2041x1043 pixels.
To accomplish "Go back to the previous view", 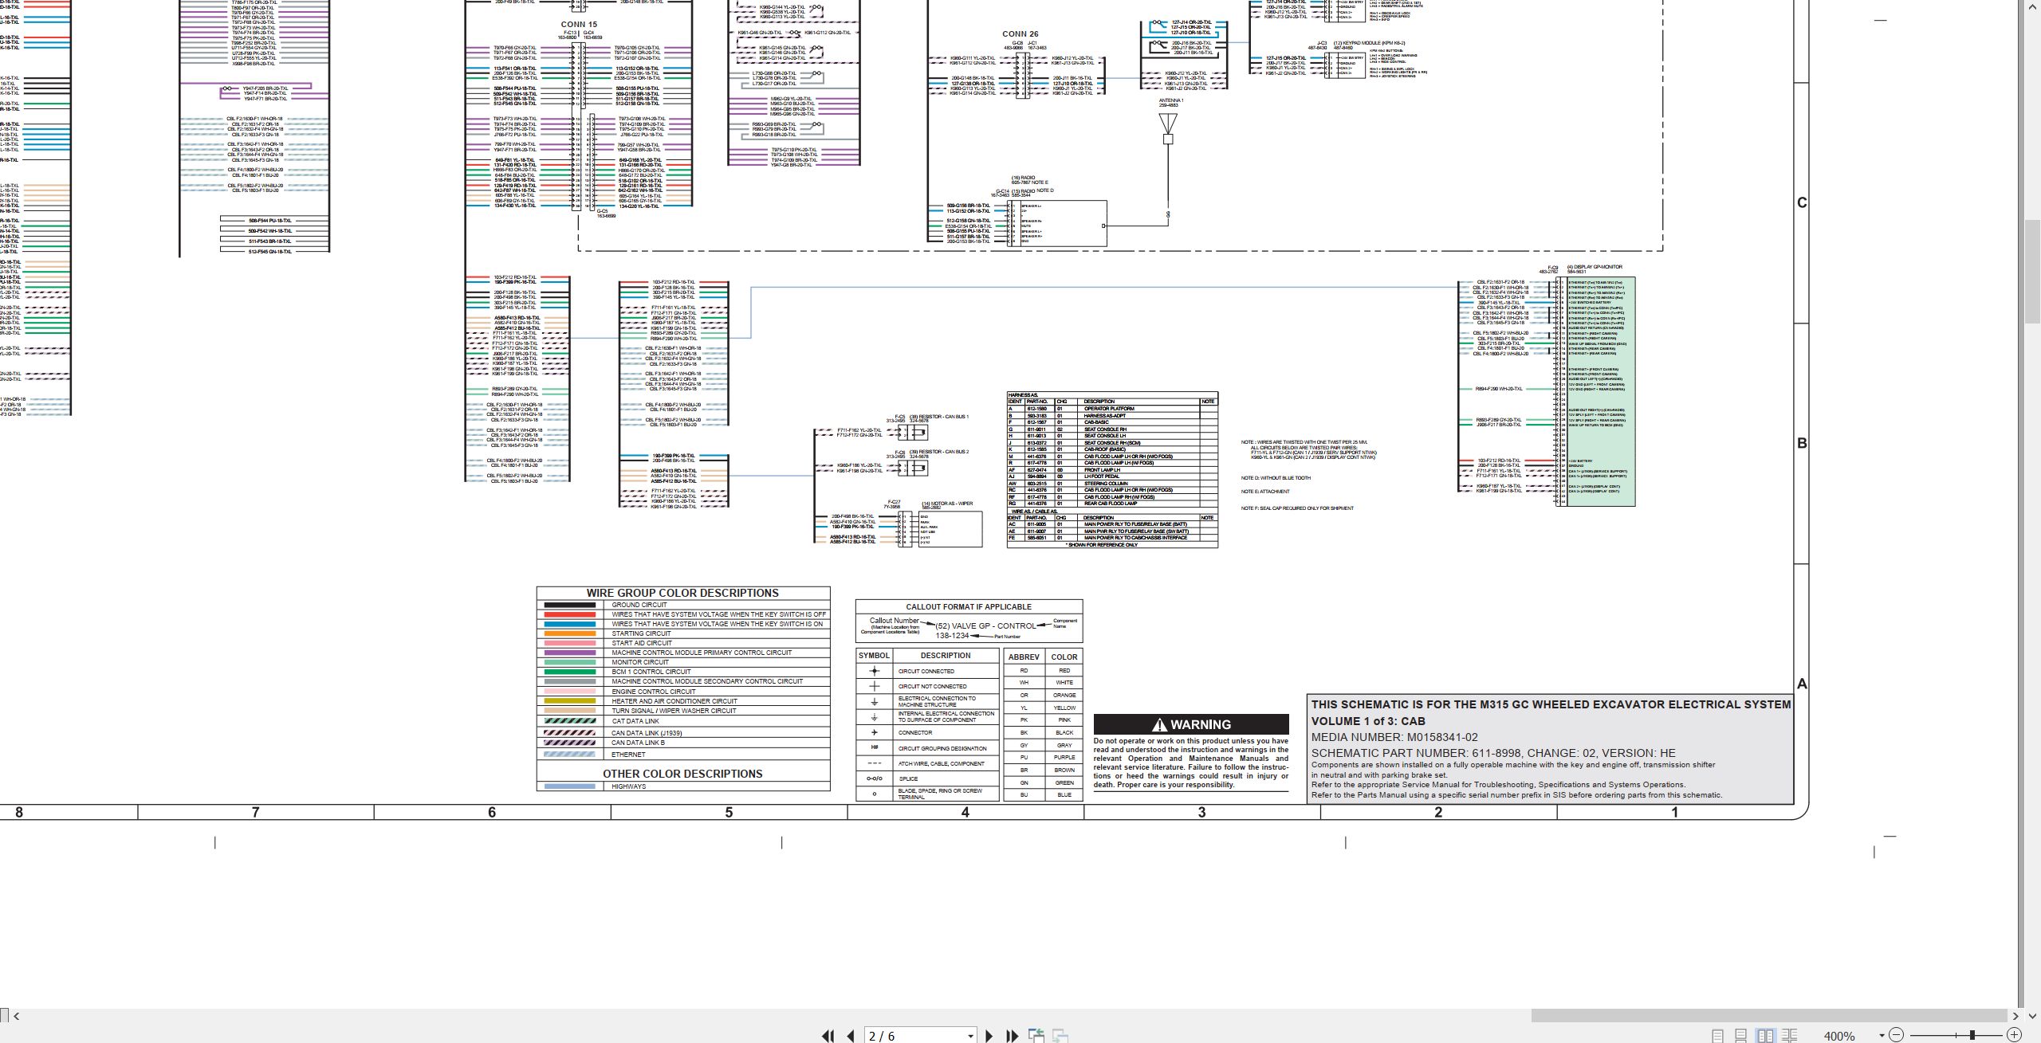I will 1036,1036.
